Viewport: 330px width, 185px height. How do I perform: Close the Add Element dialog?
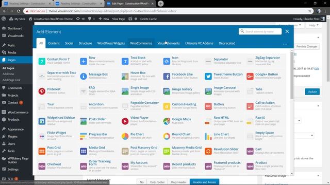(x=287, y=31)
